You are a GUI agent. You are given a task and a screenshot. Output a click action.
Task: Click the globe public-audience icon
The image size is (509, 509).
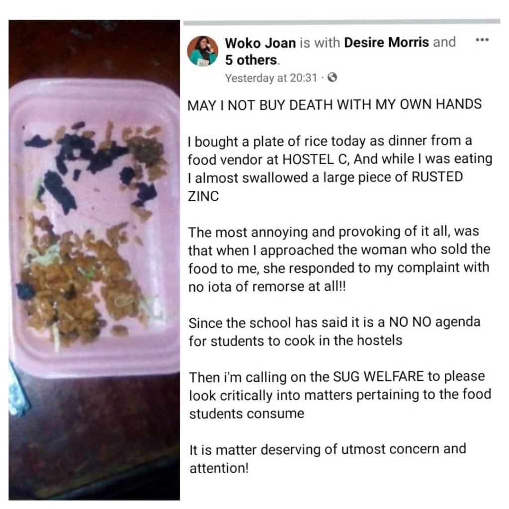(332, 78)
